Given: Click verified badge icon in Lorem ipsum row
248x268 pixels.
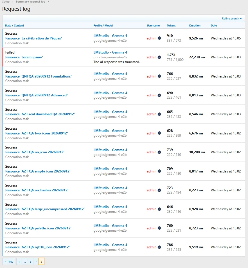Looking at the screenshot, I should 159,57.
